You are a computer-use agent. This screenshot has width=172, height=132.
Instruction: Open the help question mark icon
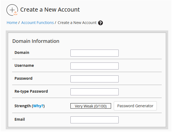click(x=100, y=23)
